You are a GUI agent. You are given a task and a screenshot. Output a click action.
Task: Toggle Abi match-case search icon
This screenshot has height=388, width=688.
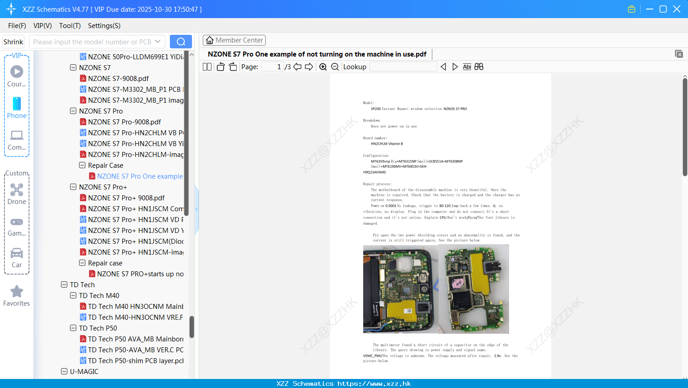point(467,66)
